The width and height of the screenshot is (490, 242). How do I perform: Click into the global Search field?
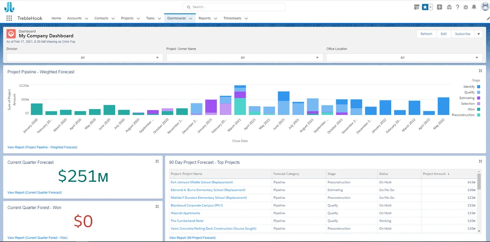(x=234, y=7)
